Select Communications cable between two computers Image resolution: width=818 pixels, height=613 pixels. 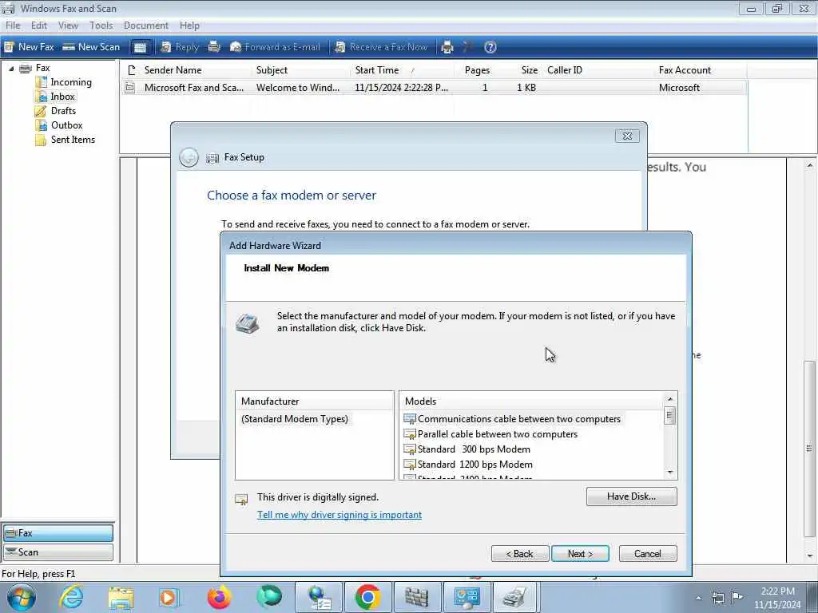click(x=512, y=419)
